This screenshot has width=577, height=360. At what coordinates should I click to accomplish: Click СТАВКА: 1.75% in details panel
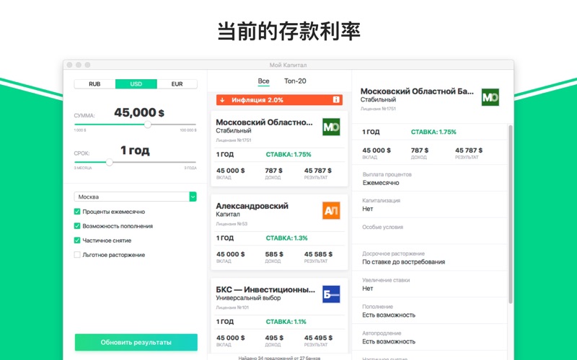tap(433, 132)
